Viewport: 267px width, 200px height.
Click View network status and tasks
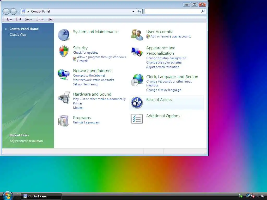94,80
